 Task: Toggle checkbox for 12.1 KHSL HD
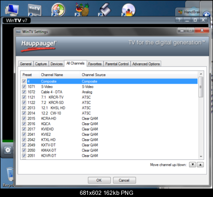pyautogui.click(x=24, y=108)
